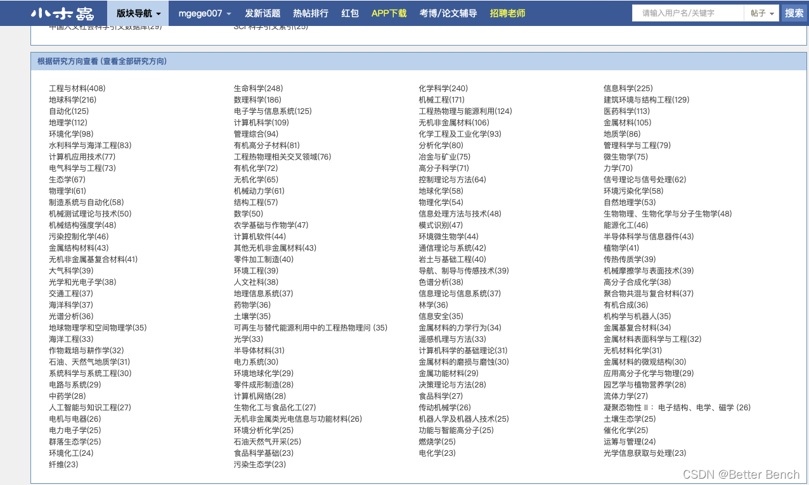The image size is (809, 485).
Task: Select 建筑环境与结构工程(129)
Action: pos(646,100)
